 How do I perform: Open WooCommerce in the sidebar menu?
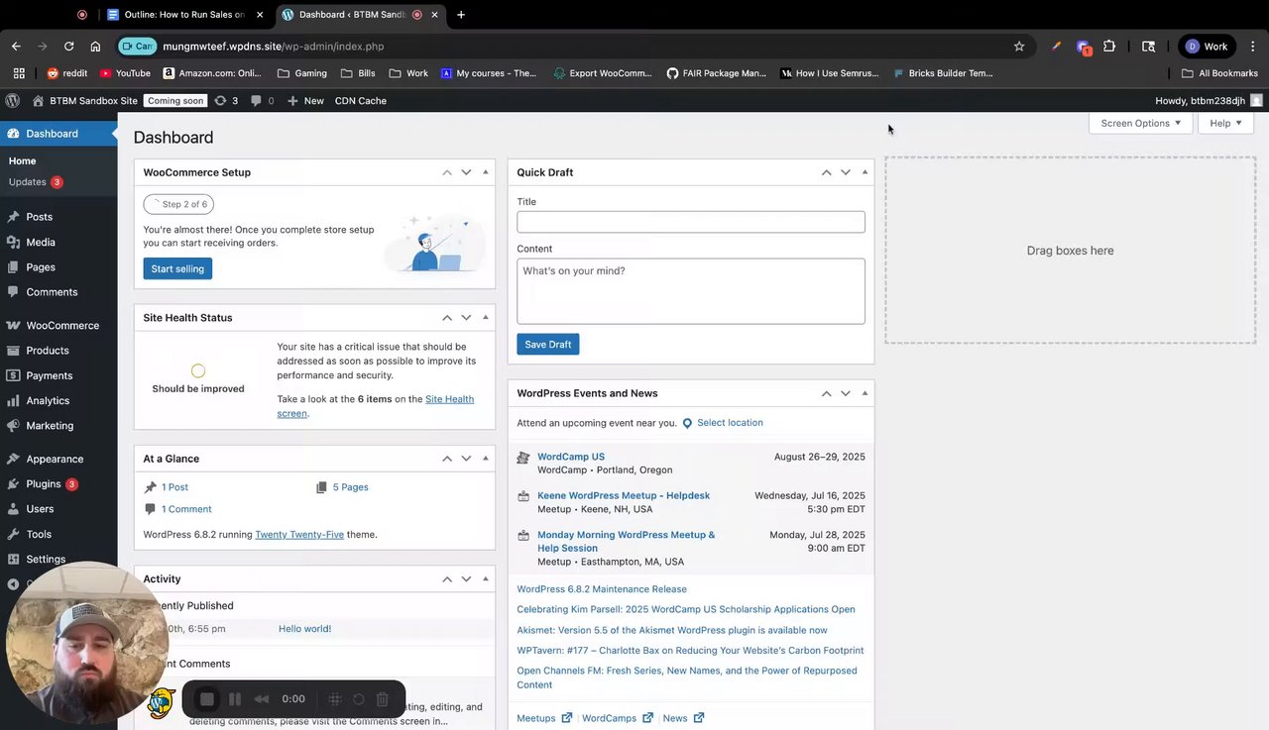pos(62,326)
